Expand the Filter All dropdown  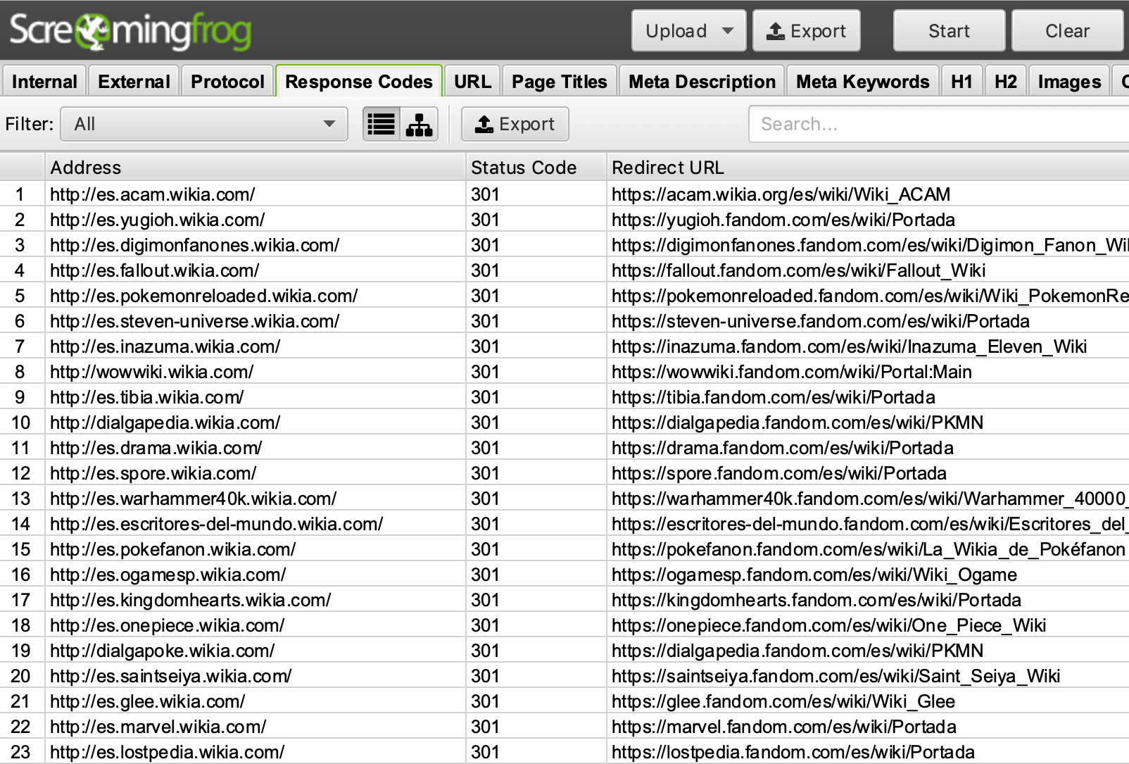coord(204,125)
